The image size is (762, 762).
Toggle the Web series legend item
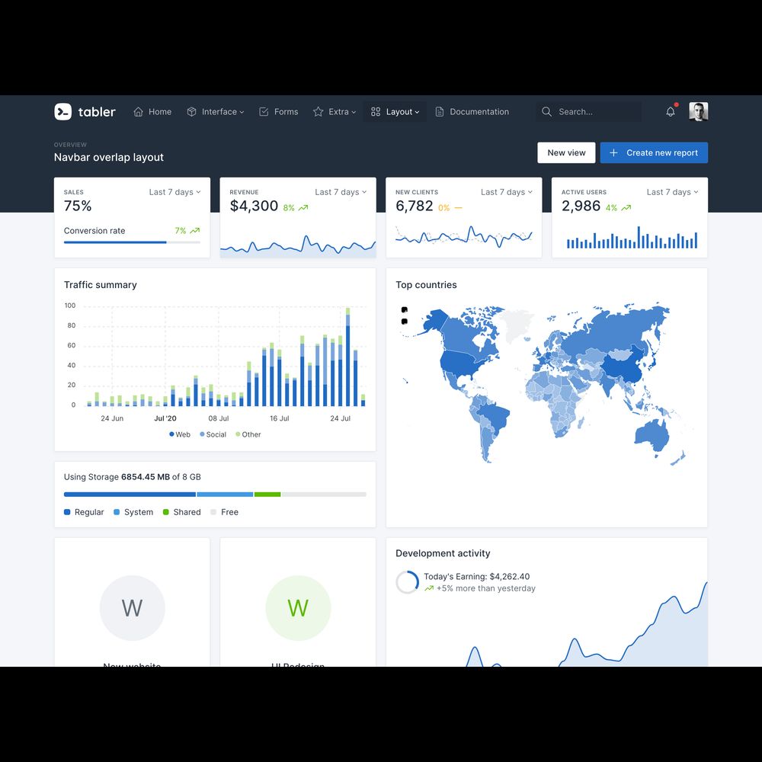coord(180,434)
